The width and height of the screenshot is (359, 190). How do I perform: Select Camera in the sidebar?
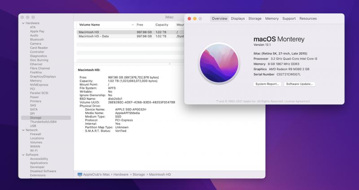click(35, 44)
